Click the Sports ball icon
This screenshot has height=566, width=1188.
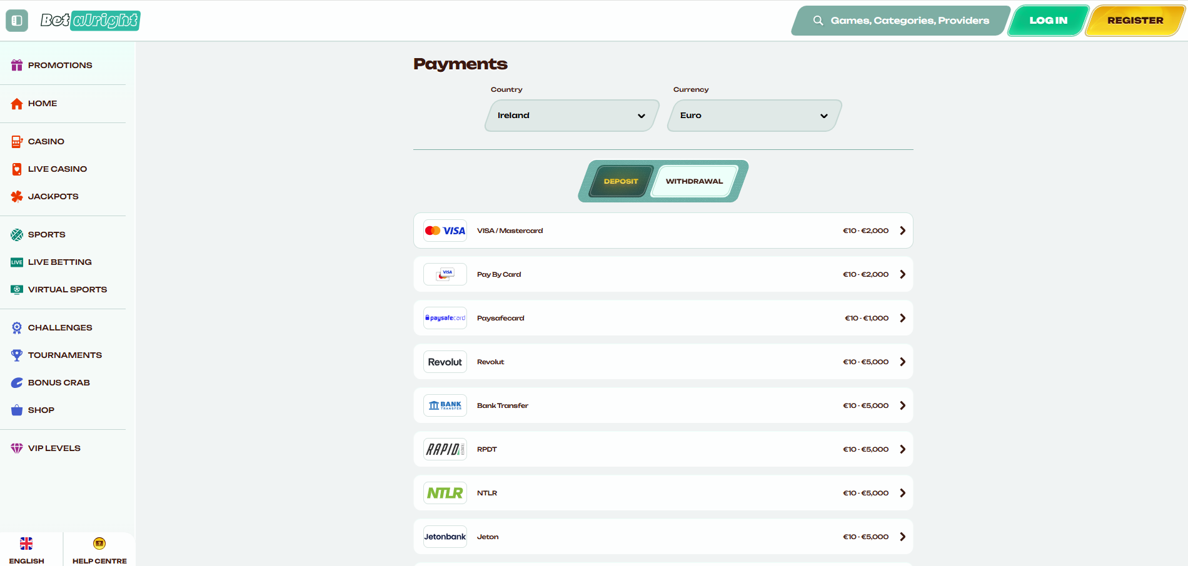coord(17,235)
